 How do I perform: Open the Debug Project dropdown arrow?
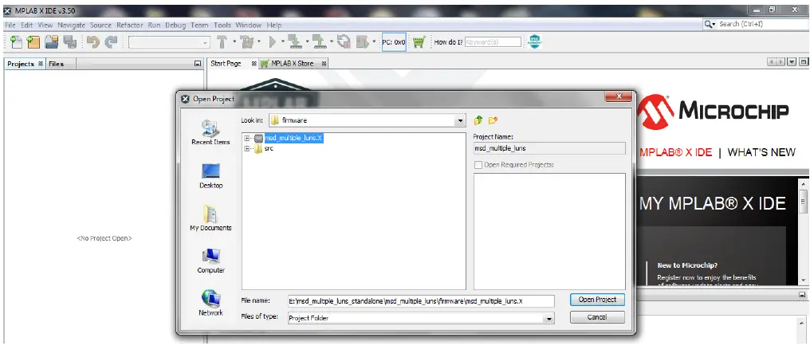click(x=374, y=41)
